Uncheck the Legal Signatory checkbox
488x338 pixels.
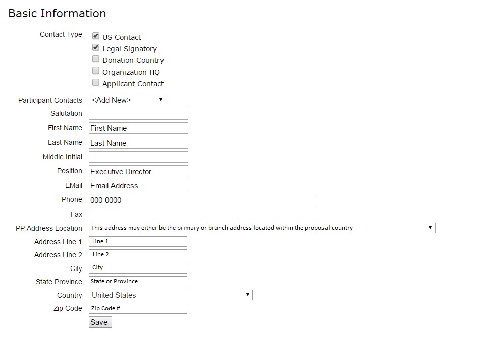coord(96,48)
